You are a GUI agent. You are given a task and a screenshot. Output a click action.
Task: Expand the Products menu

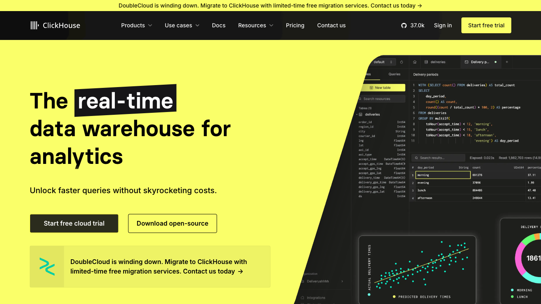point(137,25)
